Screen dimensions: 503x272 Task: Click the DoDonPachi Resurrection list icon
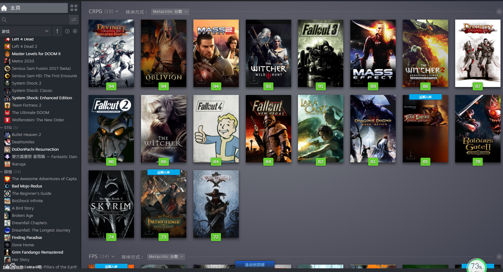click(7, 149)
